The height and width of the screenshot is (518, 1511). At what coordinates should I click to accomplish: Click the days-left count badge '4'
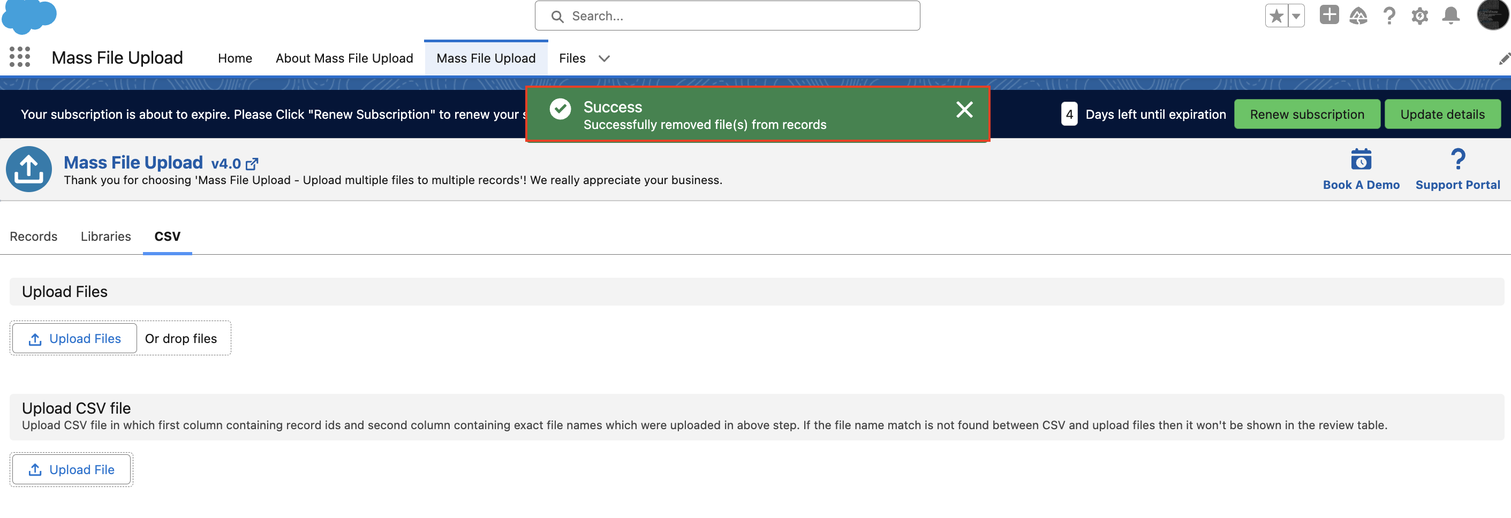[x=1069, y=115]
